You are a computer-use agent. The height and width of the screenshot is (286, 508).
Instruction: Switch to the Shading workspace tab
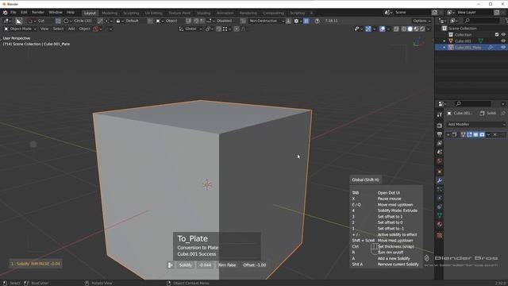point(204,13)
